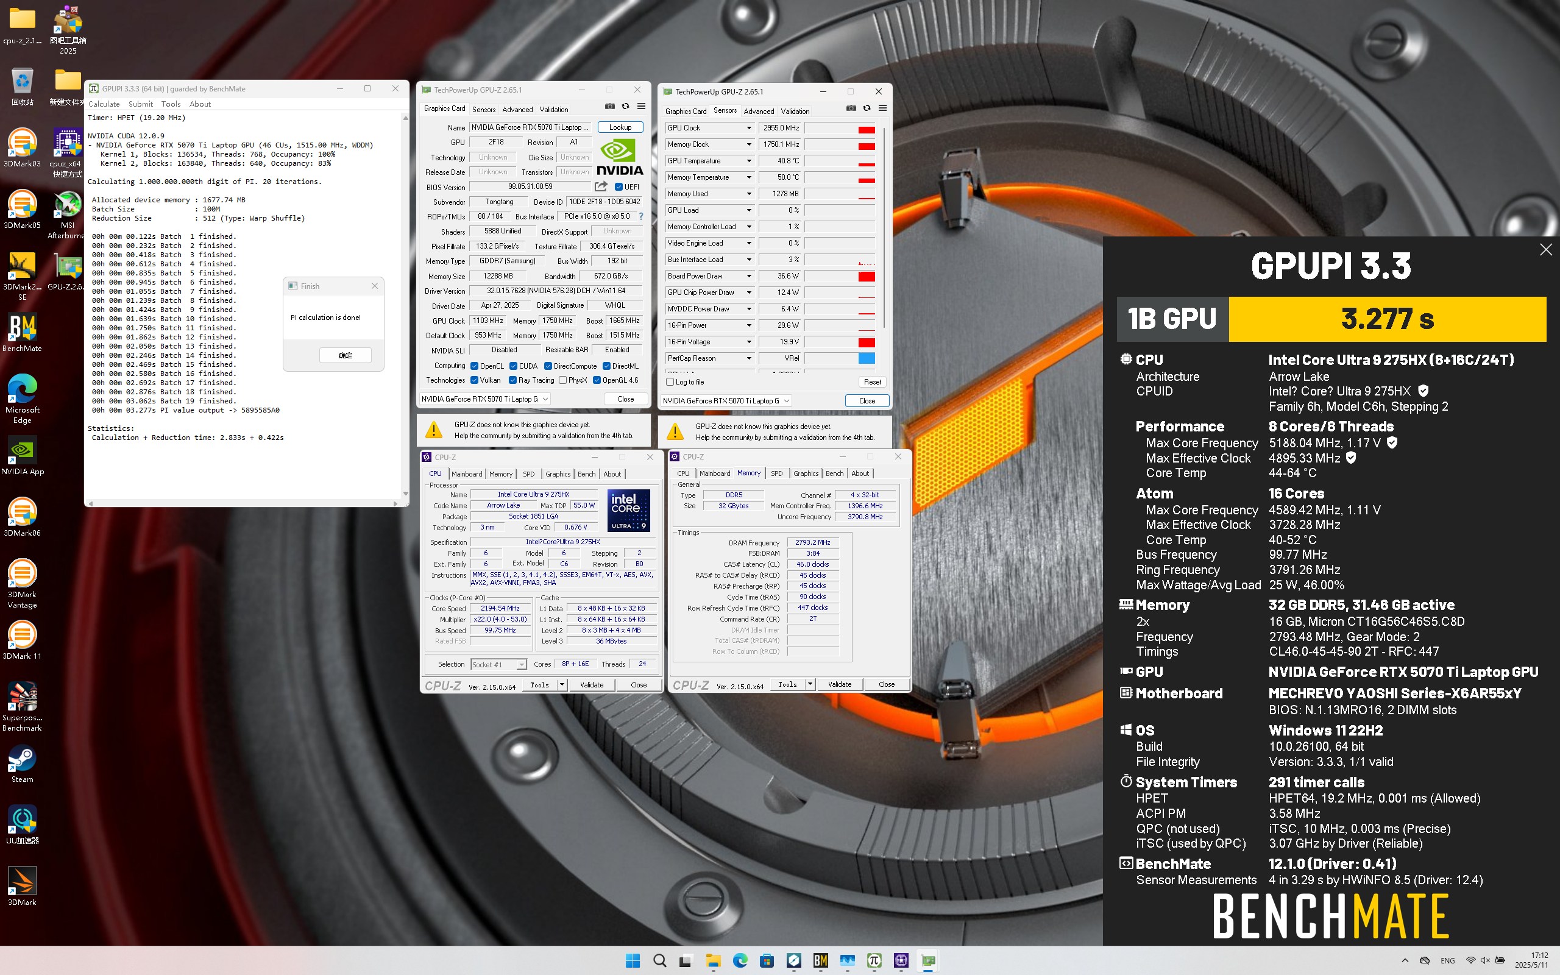
Task: Click the GPUPI output horizontal scrollbar
Action: pos(243,503)
